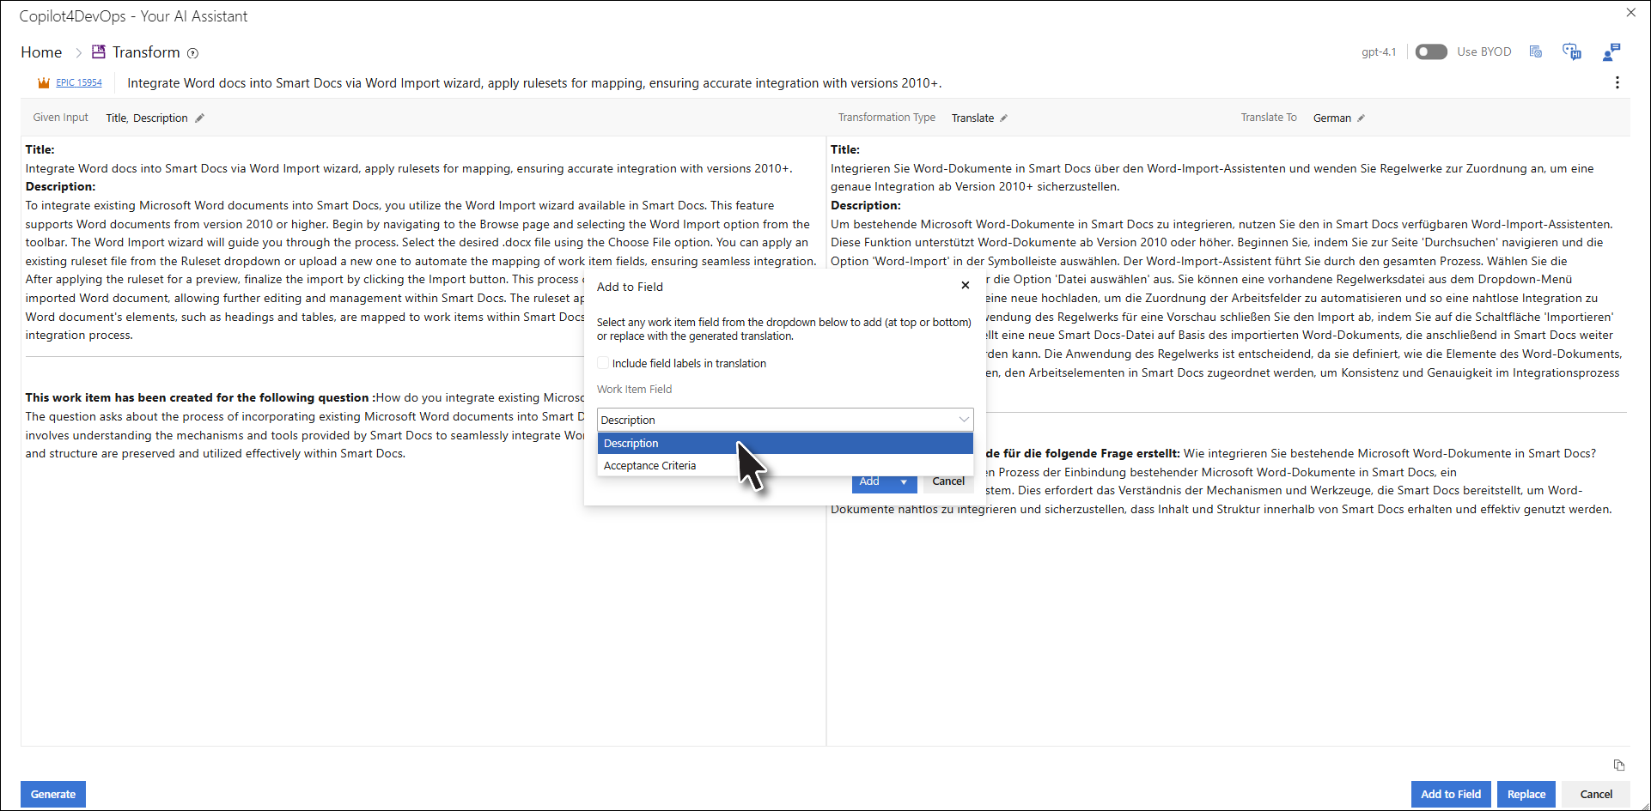This screenshot has height=811, width=1651.
Task: Edit Given Input using pencil icon
Action: (x=199, y=118)
